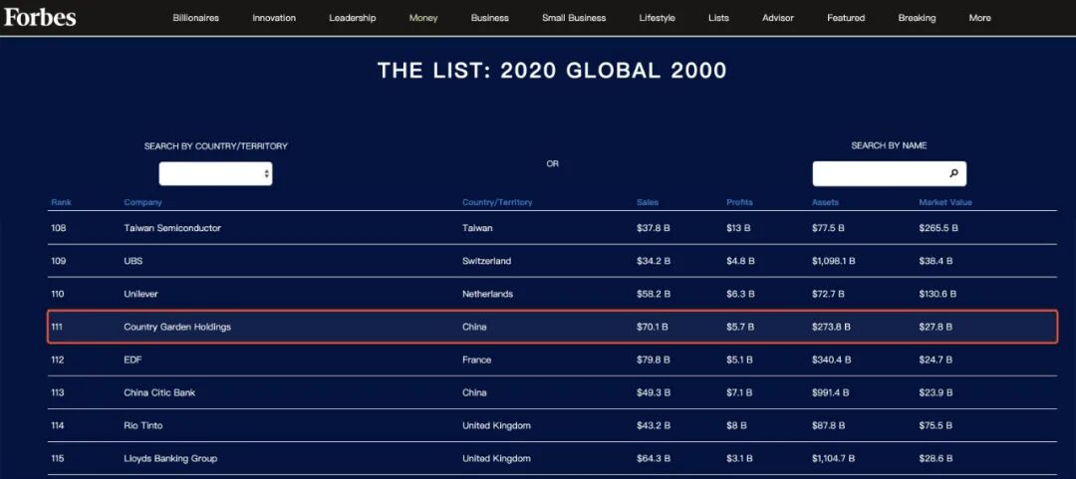1076x479 pixels.
Task: Click rank 111 cell
Action: (56, 327)
